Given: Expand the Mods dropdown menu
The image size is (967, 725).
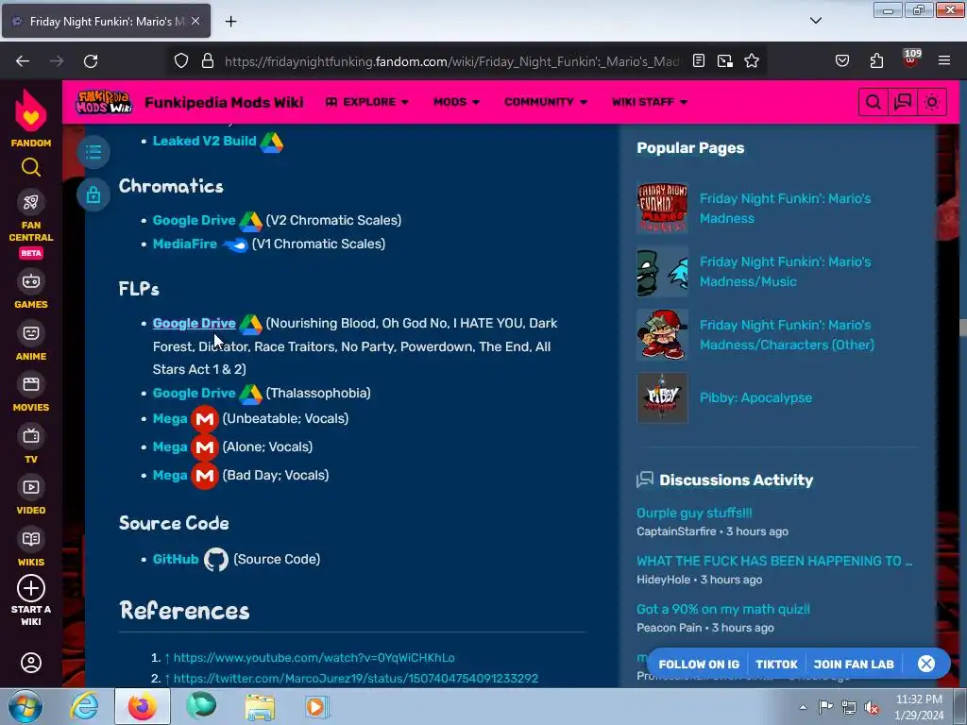Looking at the screenshot, I should tap(456, 102).
